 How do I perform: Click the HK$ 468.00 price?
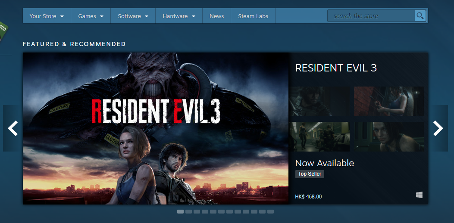click(308, 197)
